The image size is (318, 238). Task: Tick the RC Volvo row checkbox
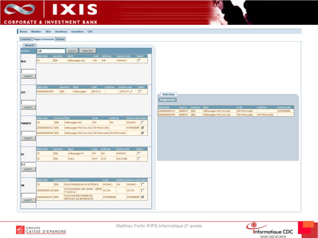[139, 159]
